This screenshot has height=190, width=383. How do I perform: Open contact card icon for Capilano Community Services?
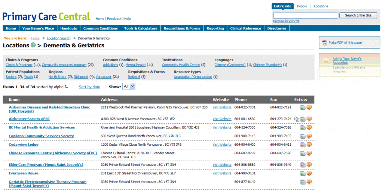(303, 136)
